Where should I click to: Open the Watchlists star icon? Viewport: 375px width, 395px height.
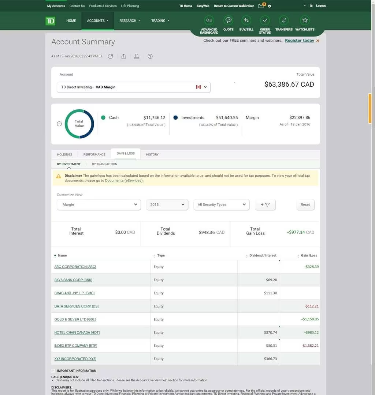click(x=305, y=20)
